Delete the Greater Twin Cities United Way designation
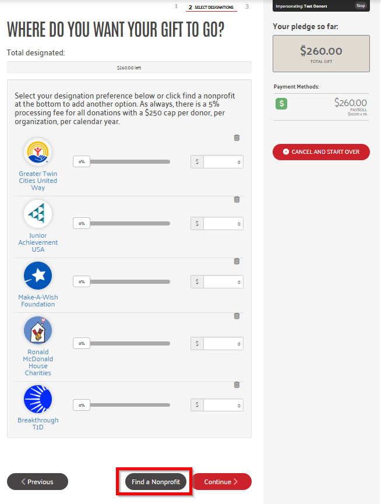Image resolution: width=381 pixels, height=504 pixels. 237,138
